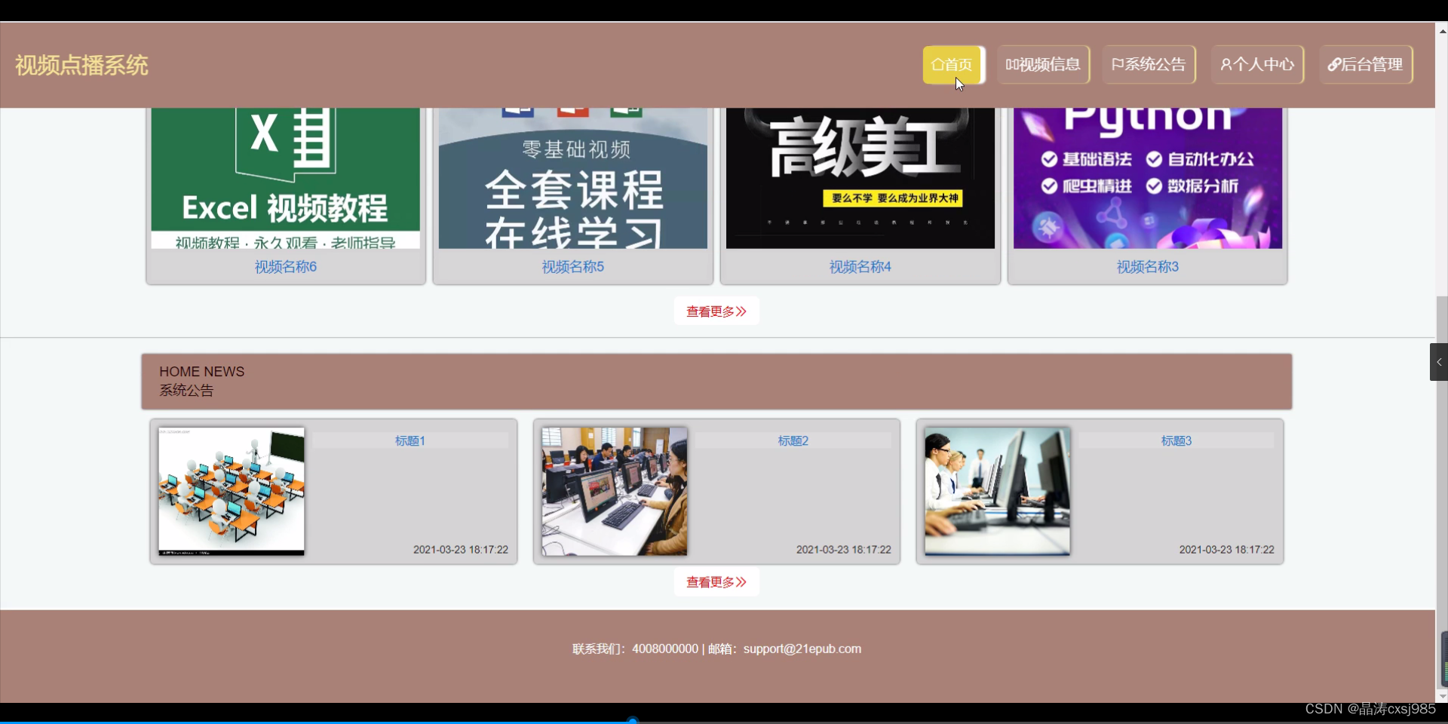This screenshot has height=724, width=1448.
Task: Click the video icon on 视频信息 button
Action: pos(1013,64)
